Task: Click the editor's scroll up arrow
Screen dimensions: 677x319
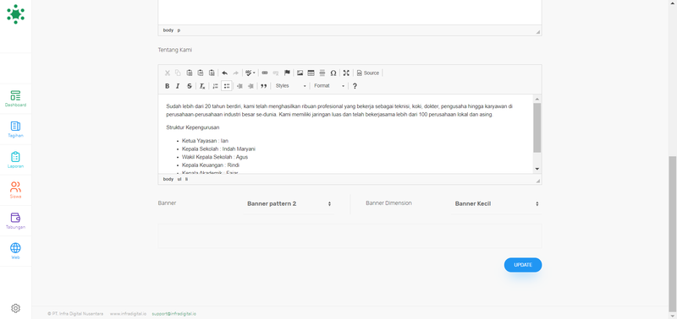Action: click(537, 98)
